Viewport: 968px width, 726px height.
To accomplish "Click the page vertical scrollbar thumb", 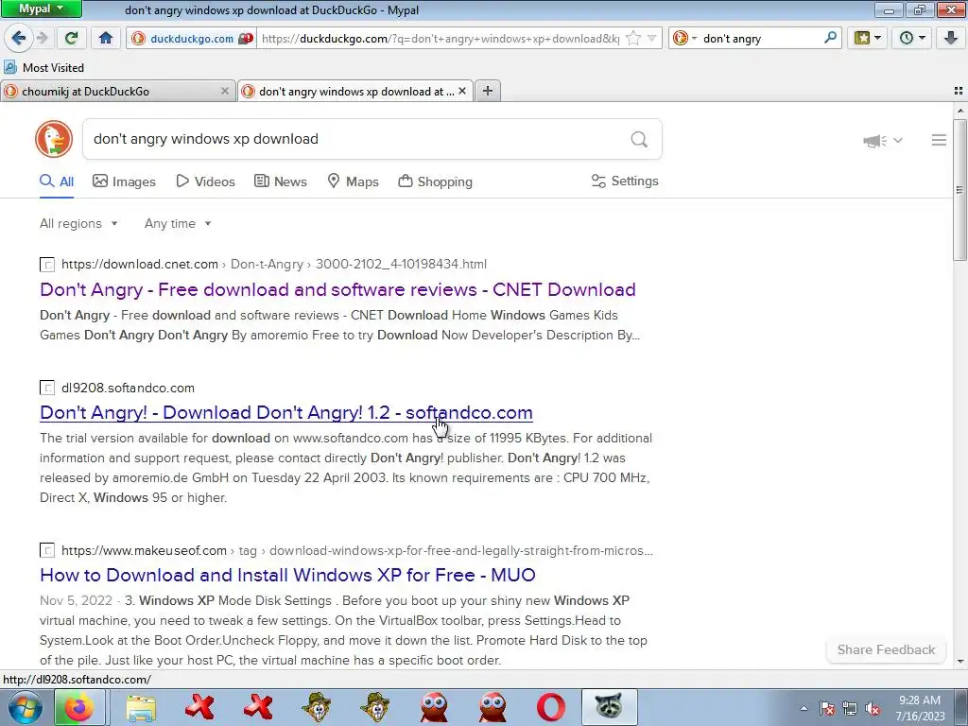I will tap(960, 190).
